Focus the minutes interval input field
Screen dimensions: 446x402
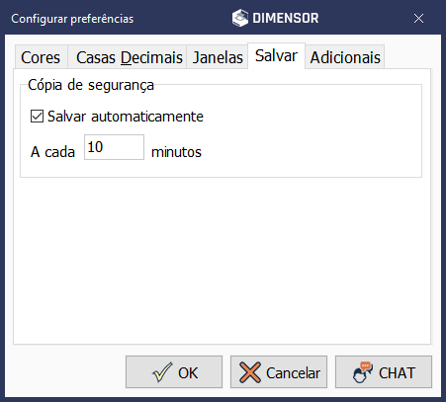pos(114,147)
